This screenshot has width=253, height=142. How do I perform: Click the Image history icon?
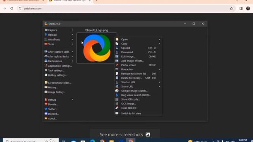click(46, 92)
